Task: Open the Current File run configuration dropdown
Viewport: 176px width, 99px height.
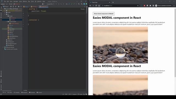Action: 50,4
